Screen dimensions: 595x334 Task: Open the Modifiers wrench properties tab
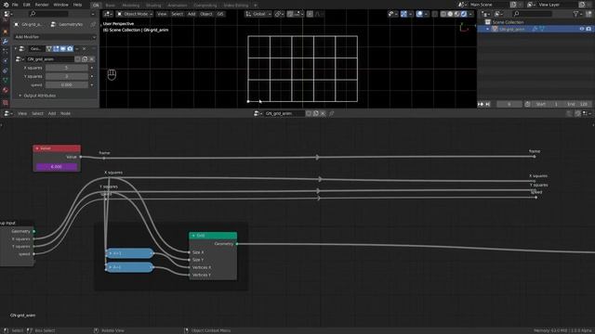pos(5,41)
